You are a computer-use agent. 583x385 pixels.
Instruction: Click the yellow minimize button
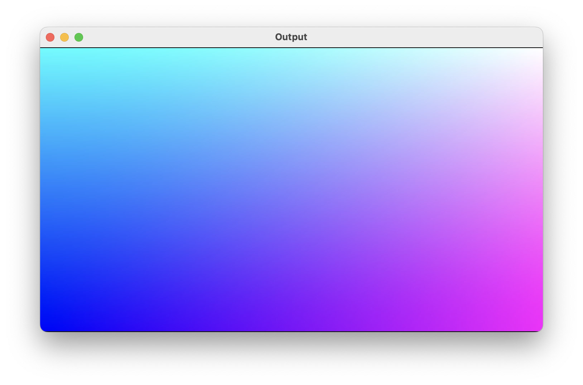click(64, 37)
